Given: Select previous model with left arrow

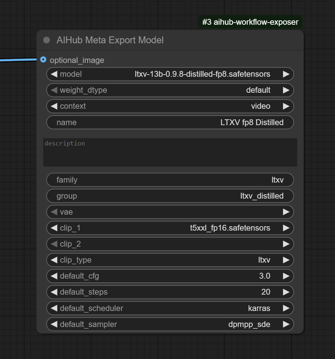Looking at the screenshot, I should (54, 74).
